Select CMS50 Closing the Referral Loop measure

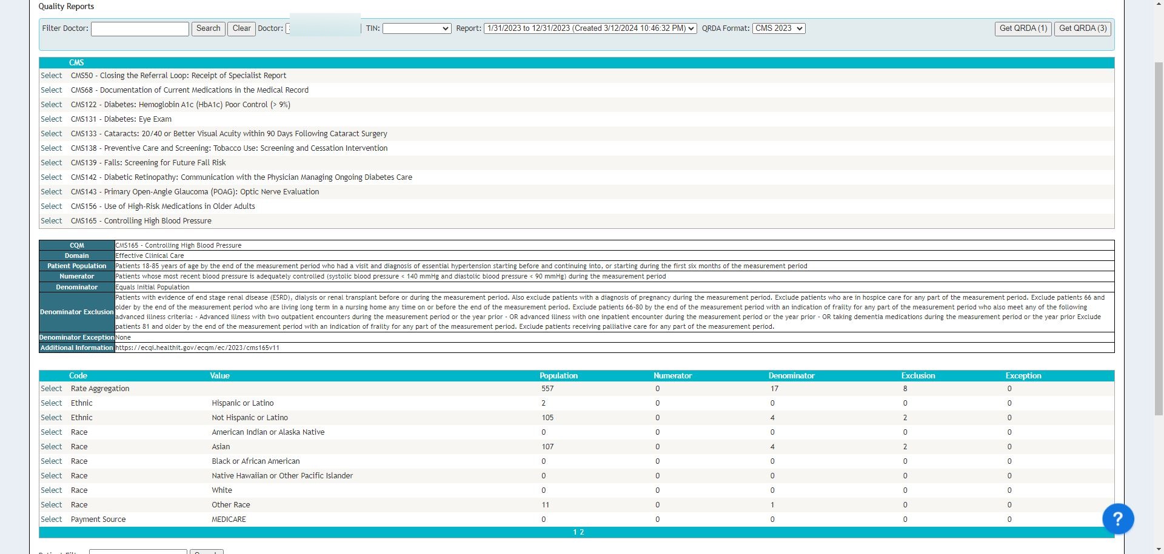point(52,76)
